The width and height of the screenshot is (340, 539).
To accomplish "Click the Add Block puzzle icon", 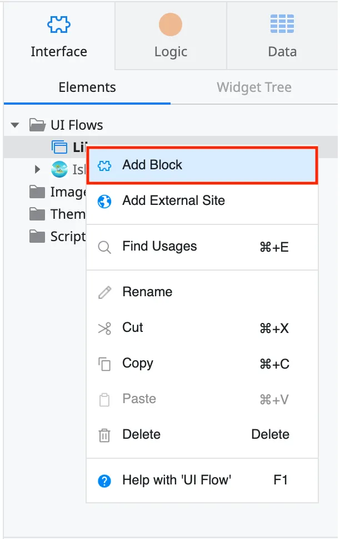I will point(104,165).
